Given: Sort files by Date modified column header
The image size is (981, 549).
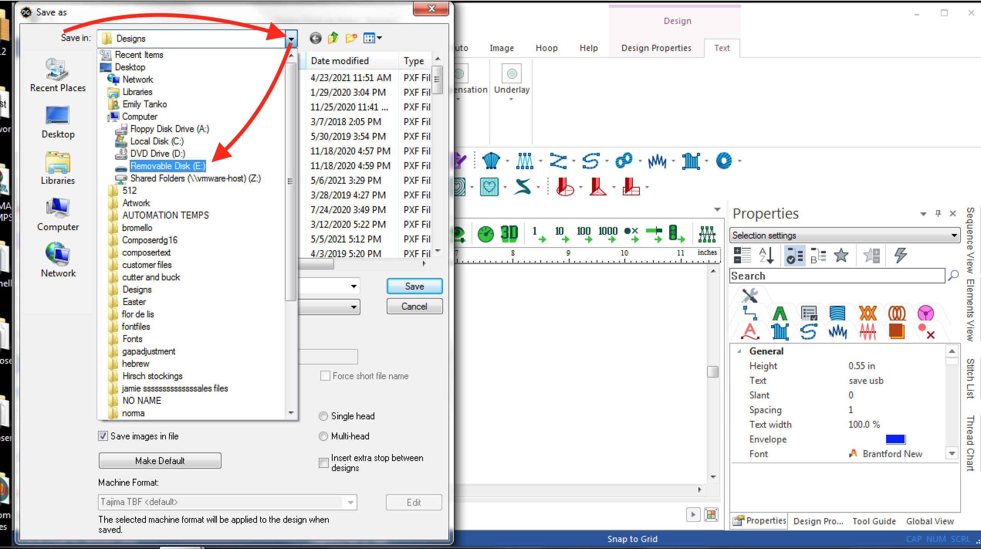Looking at the screenshot, I should 340,61.
